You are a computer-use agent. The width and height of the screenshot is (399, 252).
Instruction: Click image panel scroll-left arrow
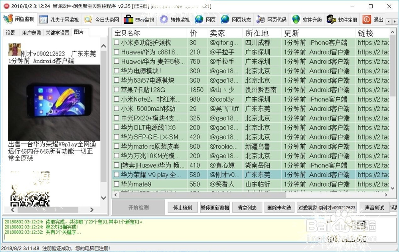coord(13,210)
